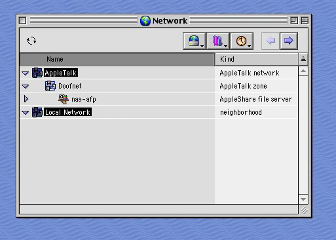The image size is (336, 240).
Task: Open the Recent clock menu button
Action: pos(242,41)
